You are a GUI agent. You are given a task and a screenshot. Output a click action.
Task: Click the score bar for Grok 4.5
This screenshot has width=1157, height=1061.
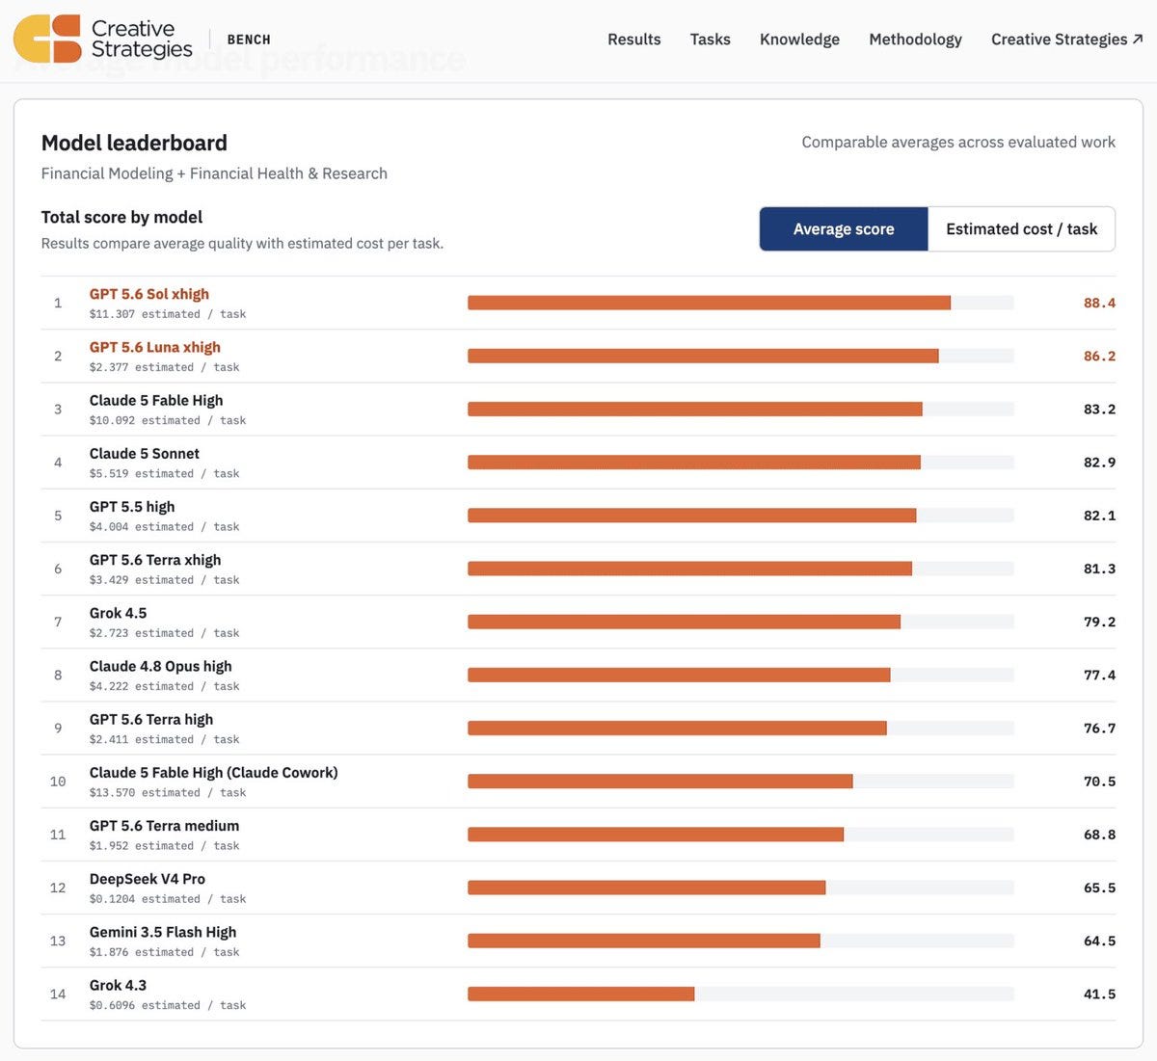(740, 622)
